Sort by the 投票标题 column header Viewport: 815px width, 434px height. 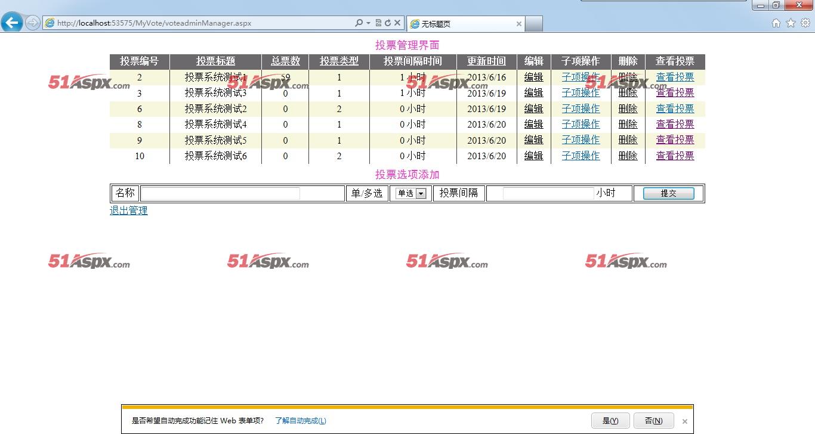tap(215, 61)
